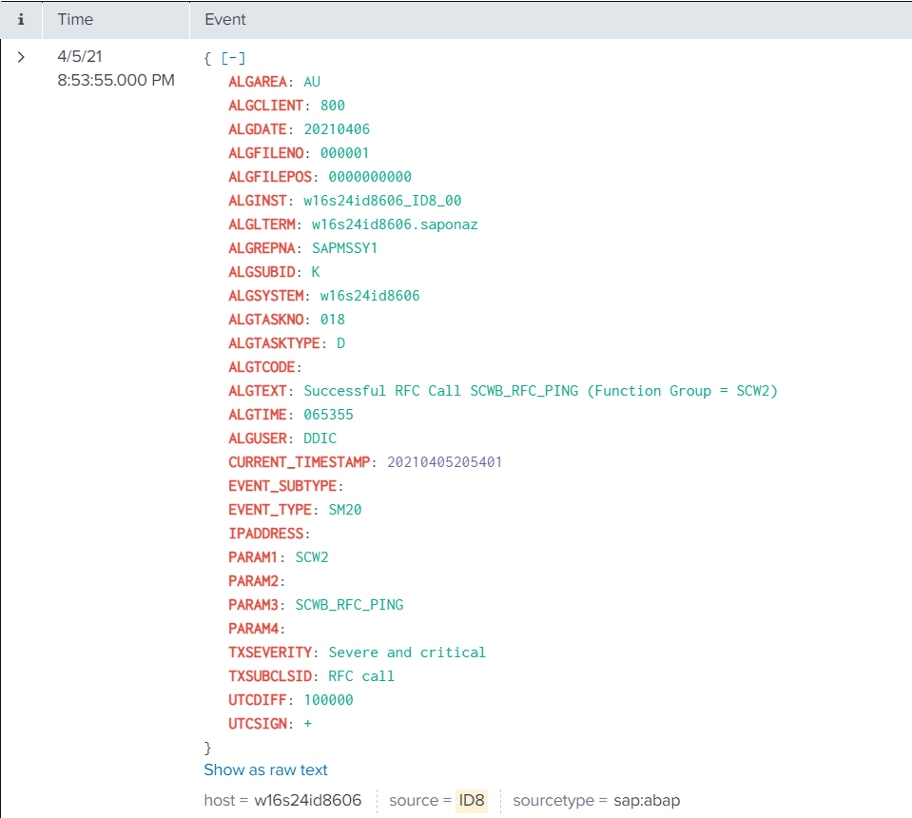The height and width of the screenshot is (818, 912).
Task: Click the highlighted source value ID8
Action: [471, 800]
